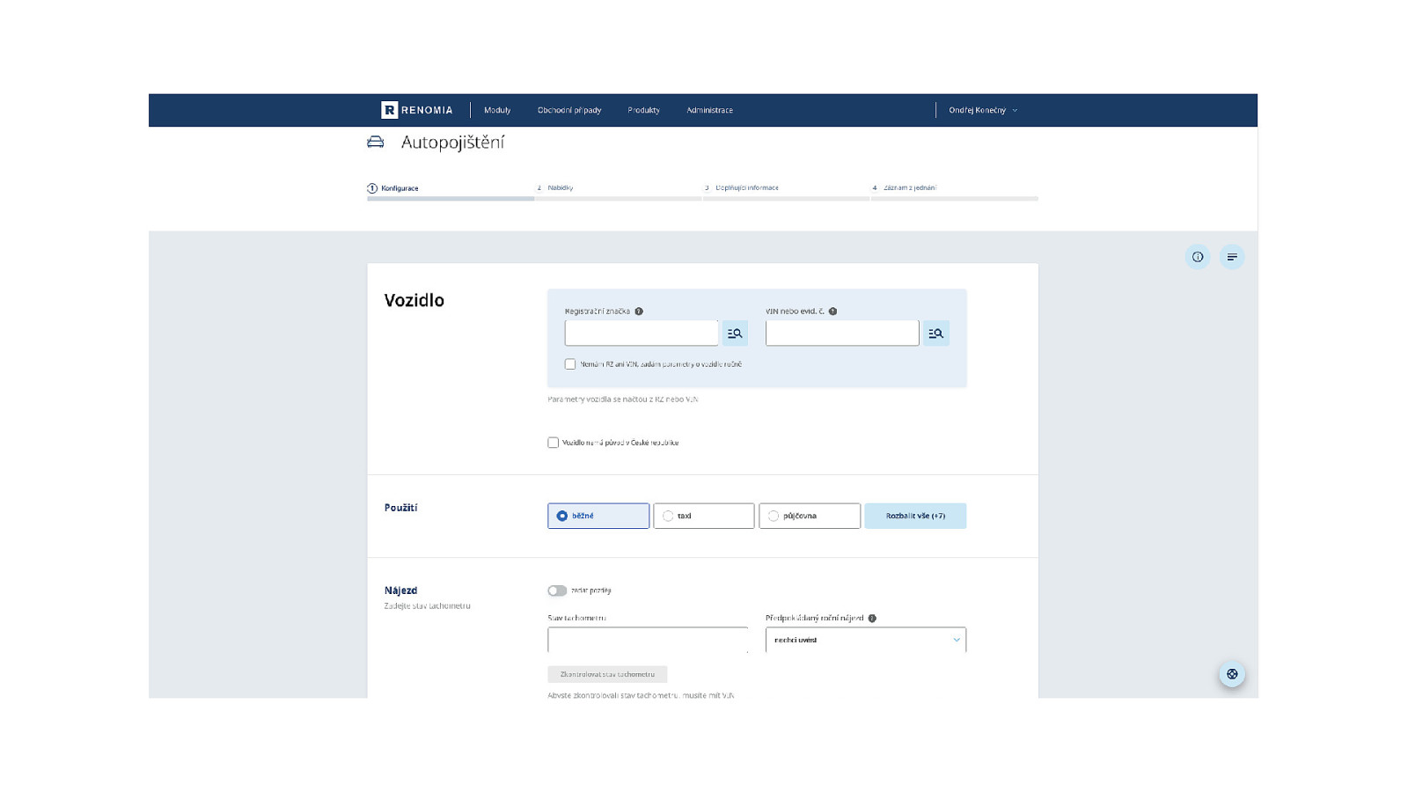This screenshot has height=792, width=1408.
Task: Go to the Nabídky step tab
Action: click(560, 188)
